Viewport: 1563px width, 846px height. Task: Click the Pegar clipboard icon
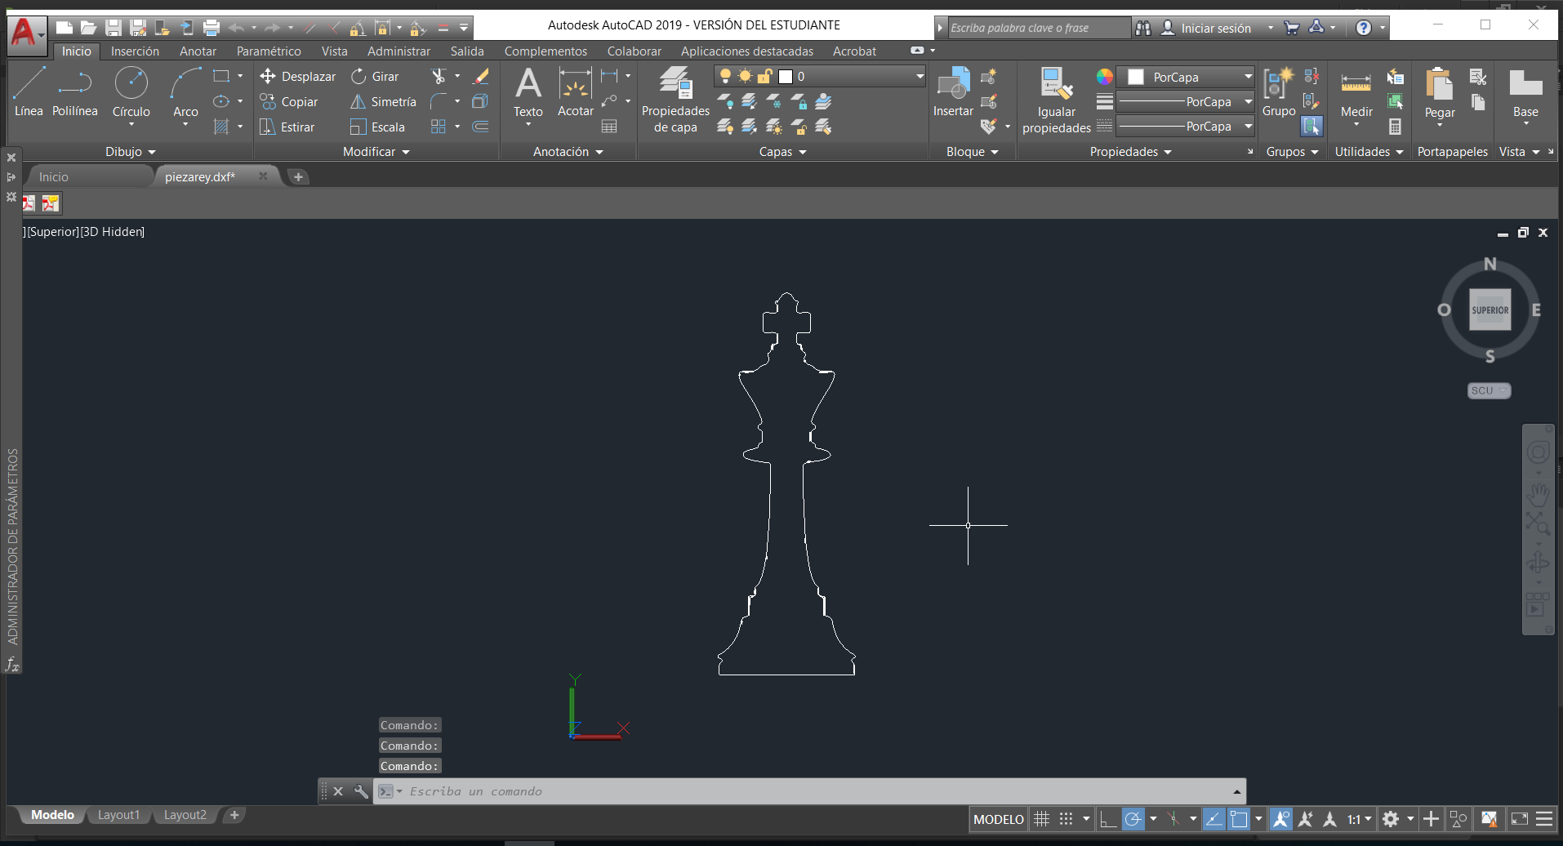coord(1440,92)
